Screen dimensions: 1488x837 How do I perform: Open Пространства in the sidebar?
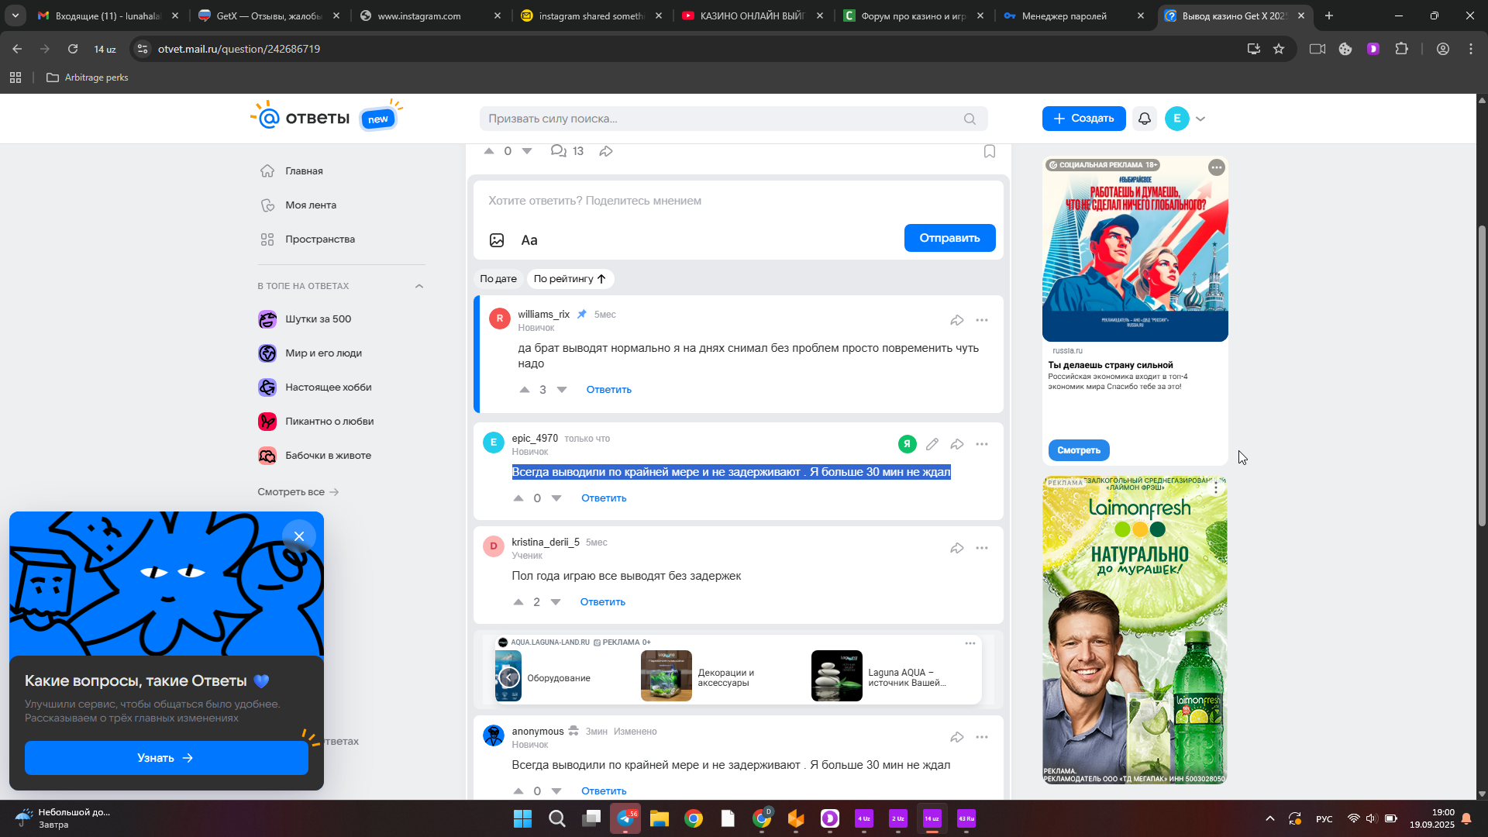319,239
